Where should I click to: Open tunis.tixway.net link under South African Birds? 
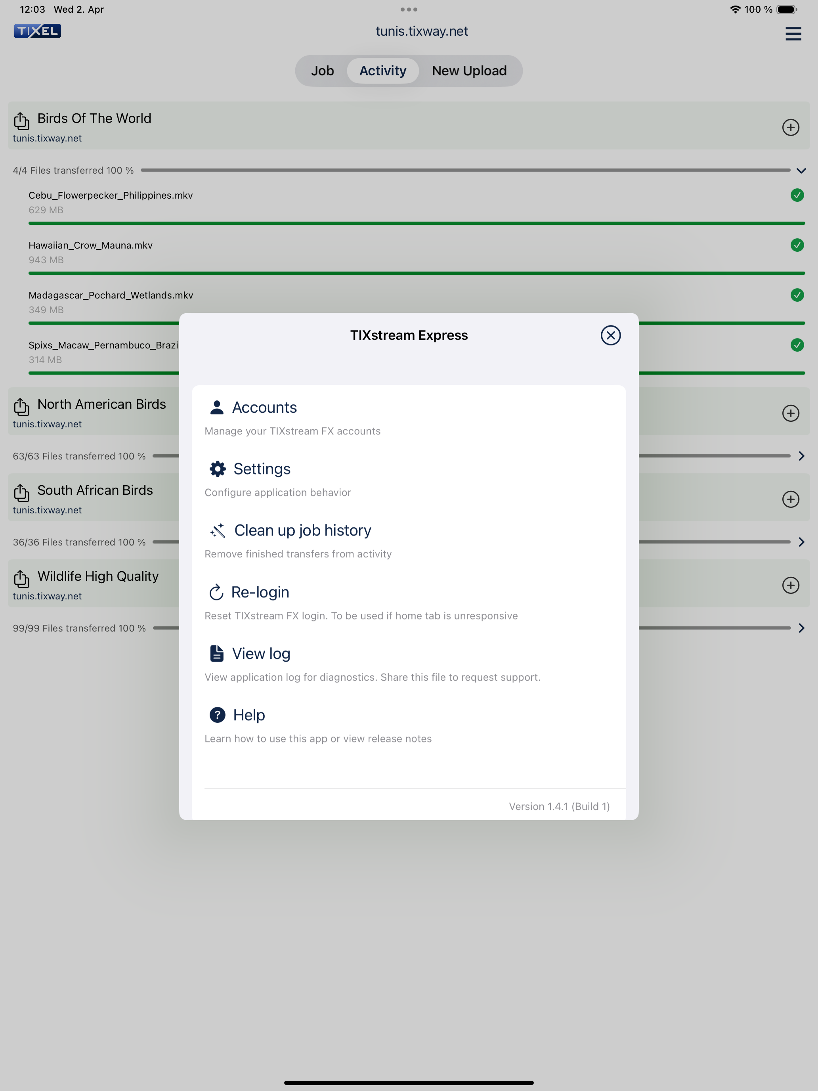coord(47,510)
